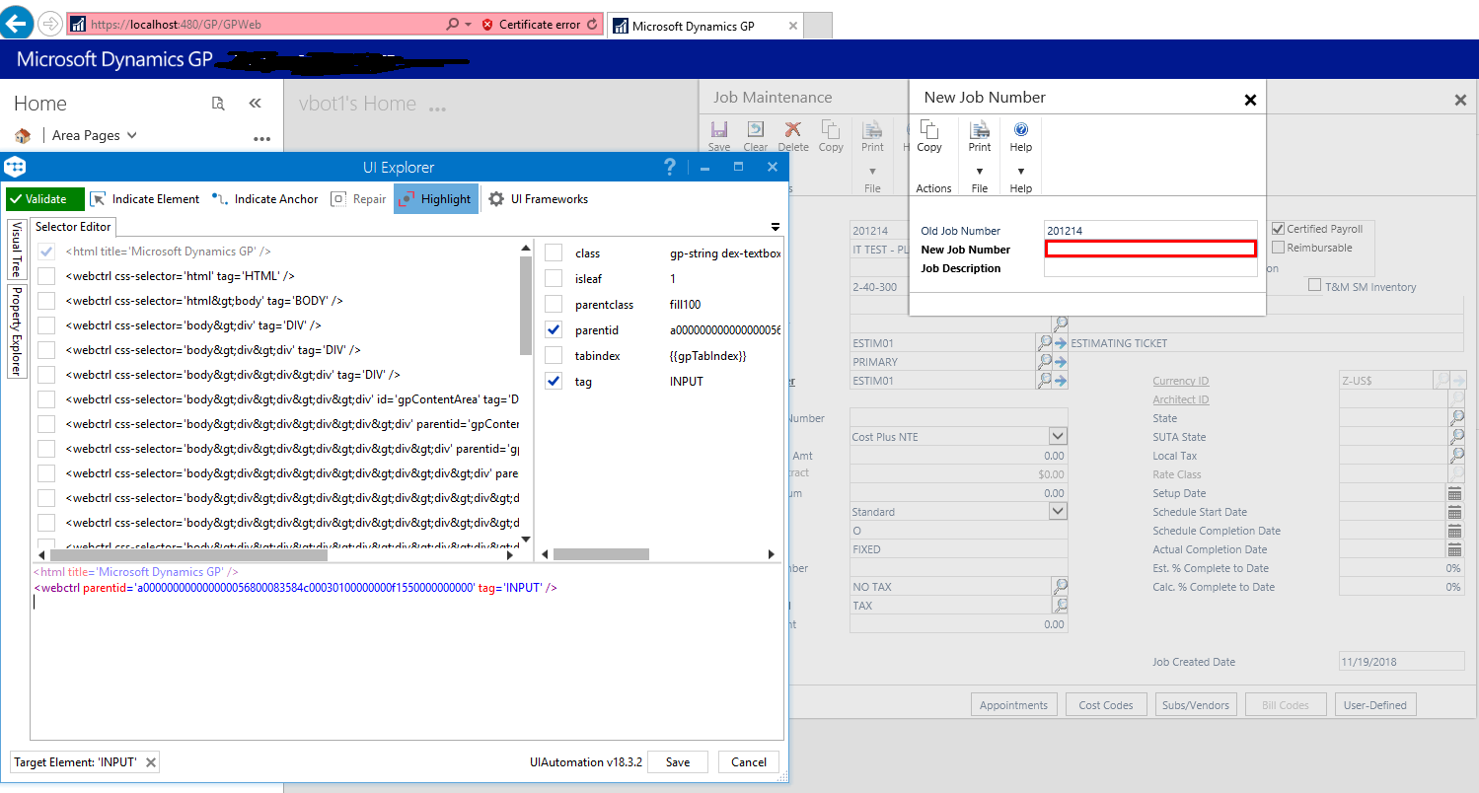Click the Cost Codes button

tap(1106, 705)
